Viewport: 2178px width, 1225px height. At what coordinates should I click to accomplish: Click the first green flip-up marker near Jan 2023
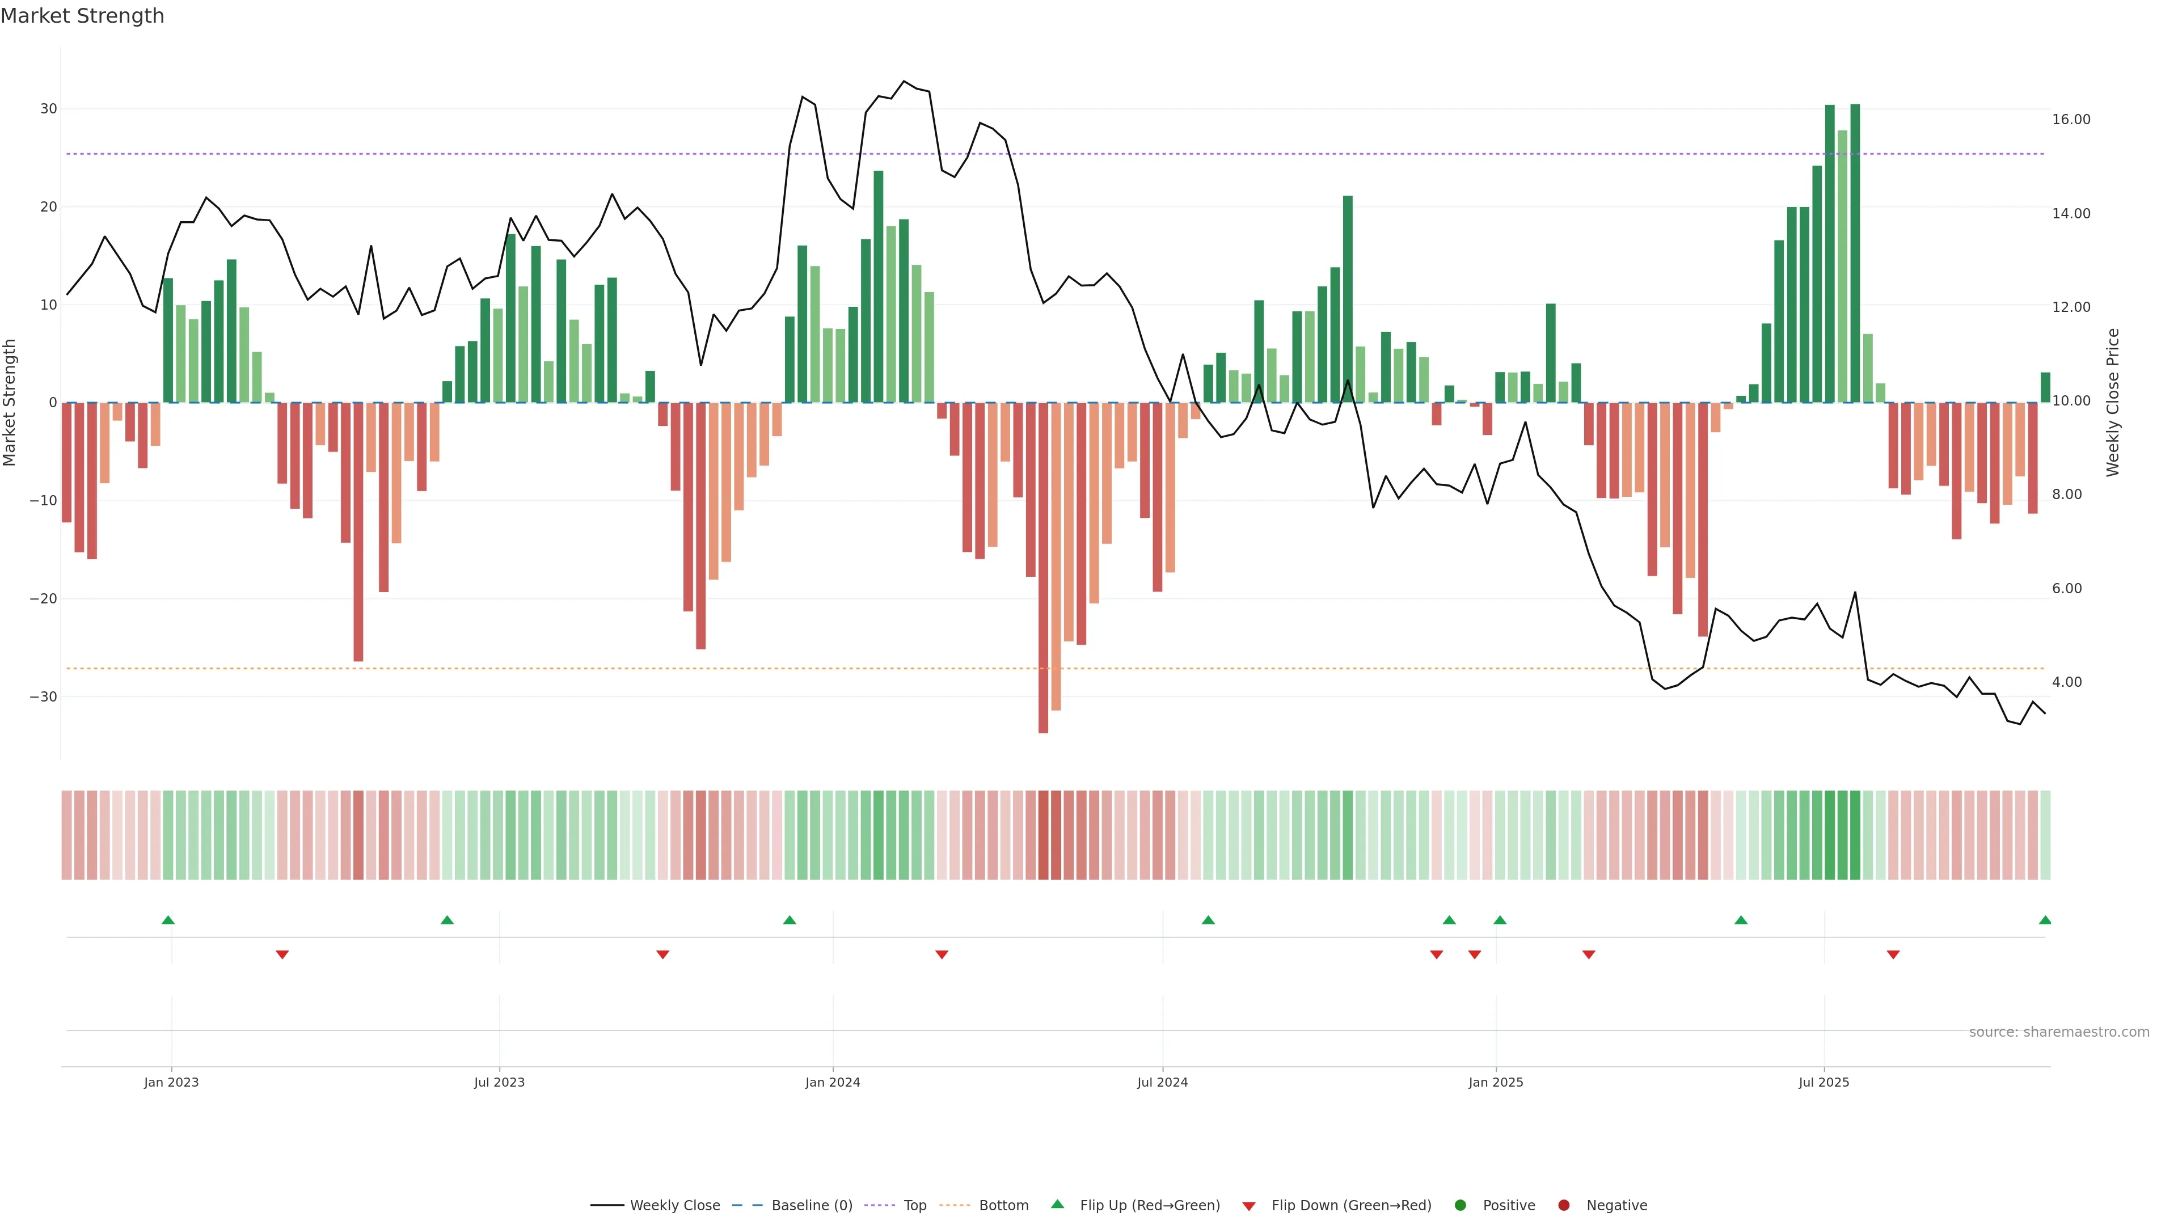(x=168, y=920)
